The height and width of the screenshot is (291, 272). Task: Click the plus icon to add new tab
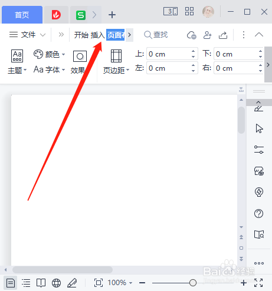[x=112, y=15]
